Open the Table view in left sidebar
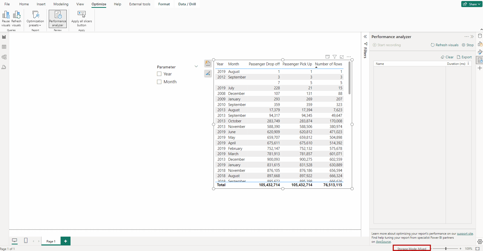 [x=4, y=47]
